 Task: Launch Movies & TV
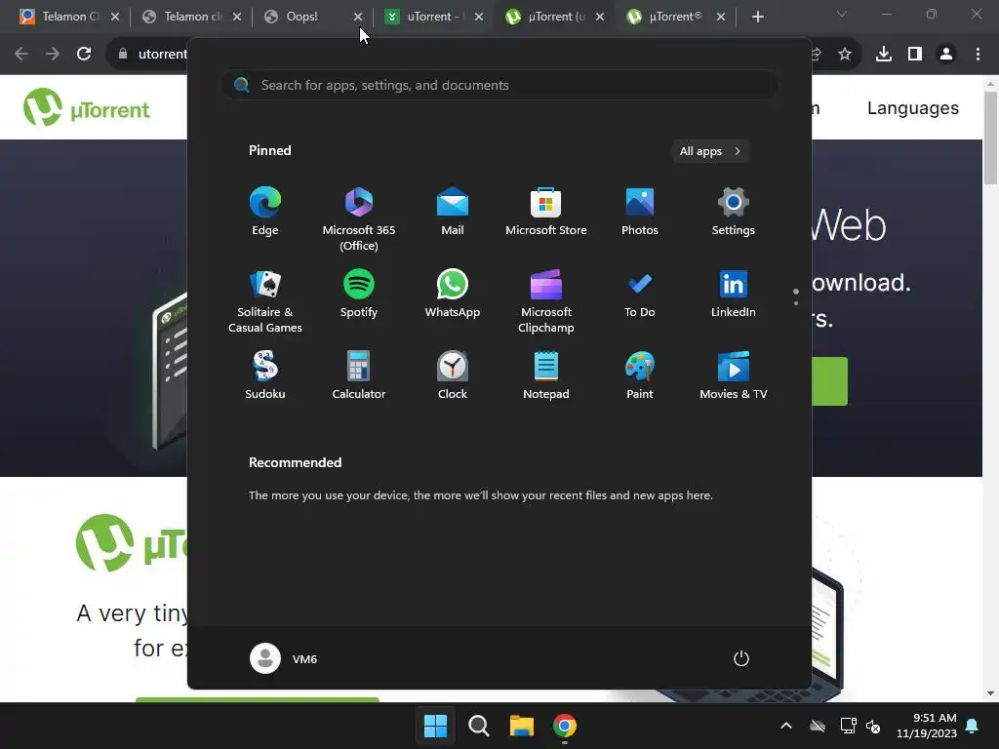(x=734, y=375)
